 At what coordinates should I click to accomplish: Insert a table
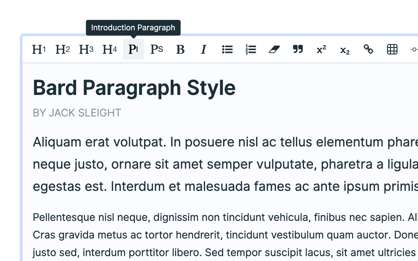click(x=392, y=49)
